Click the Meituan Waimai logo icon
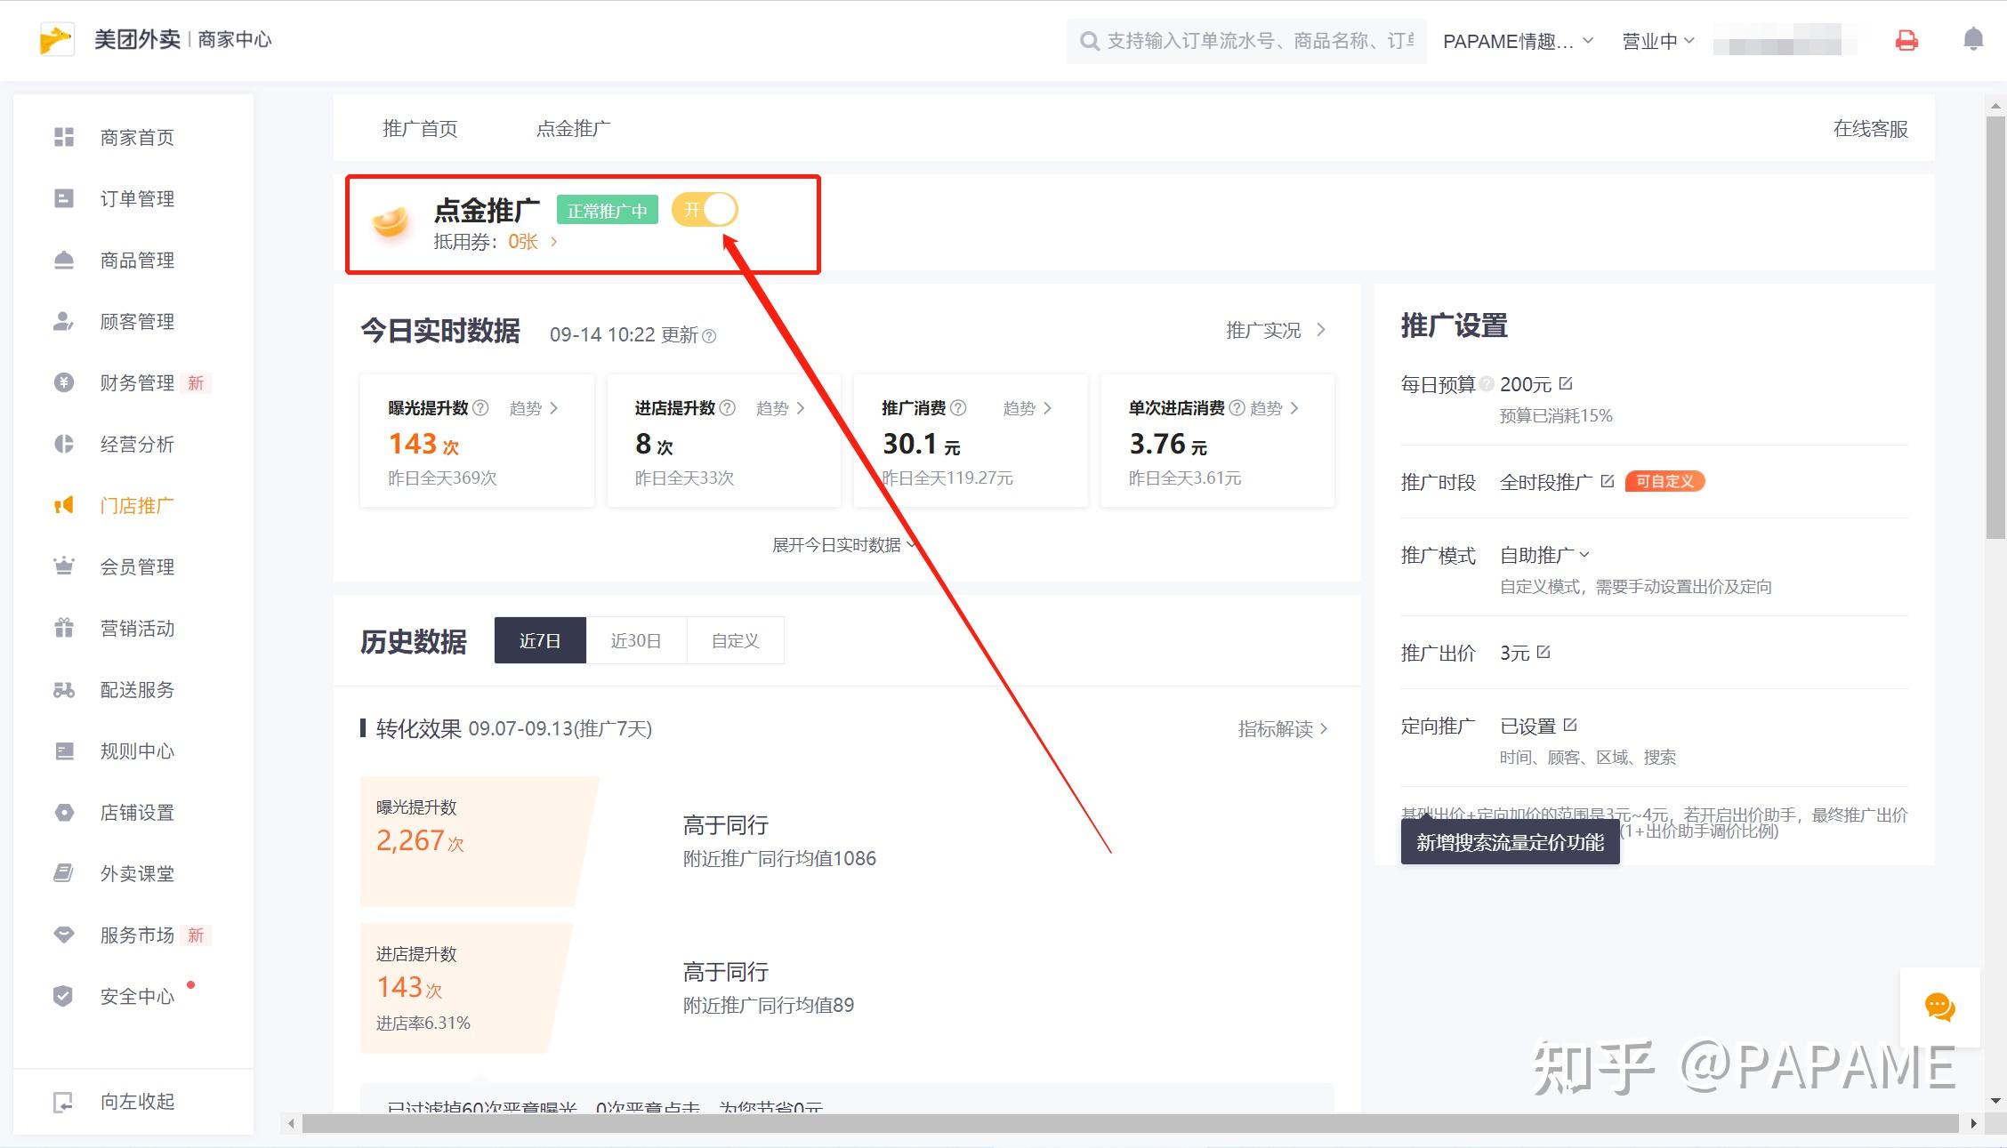The width and height of the screenshot is (2007, 1148). click(56, 40)
